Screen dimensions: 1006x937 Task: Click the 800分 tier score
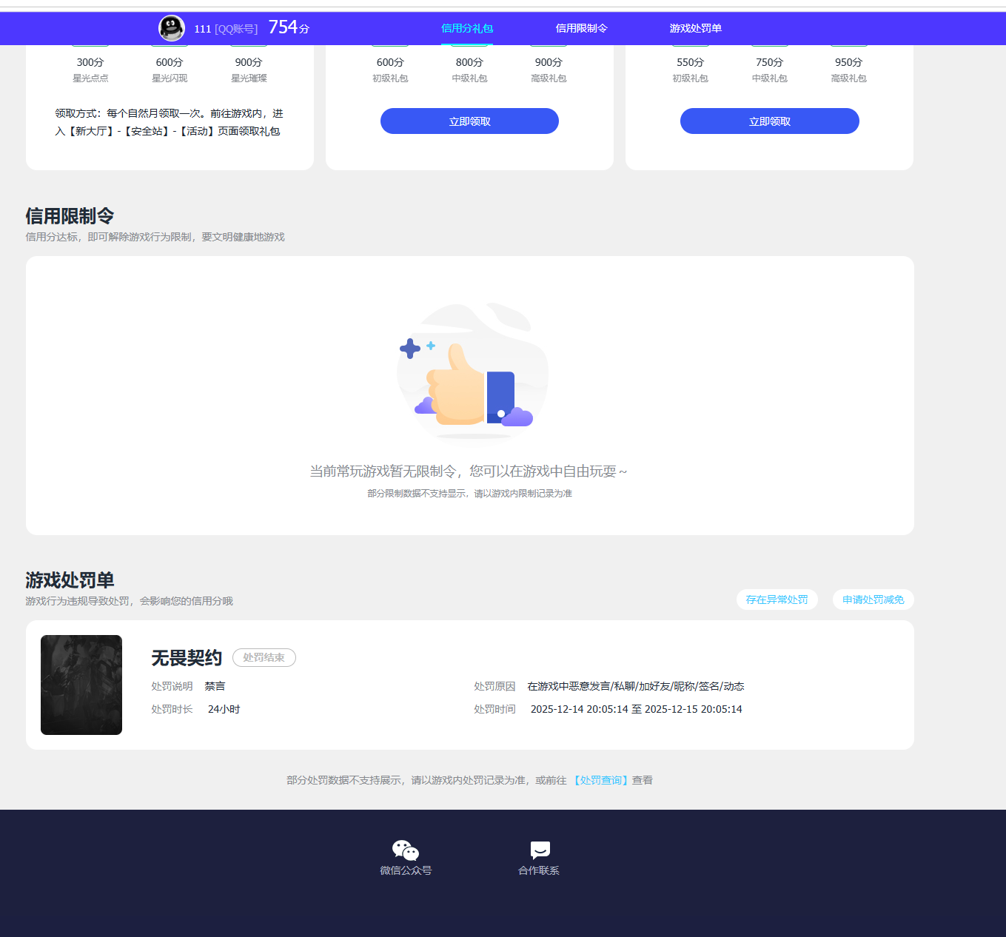[x=469, y=62]
